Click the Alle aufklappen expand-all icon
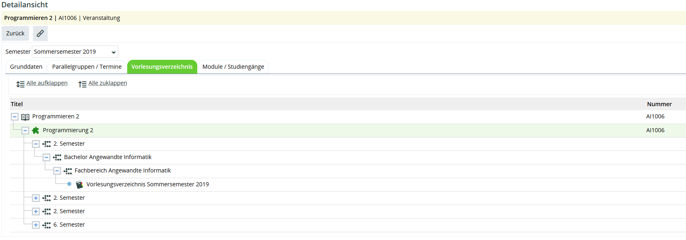The width and height of the screenshot is (686, 240). 20,84
